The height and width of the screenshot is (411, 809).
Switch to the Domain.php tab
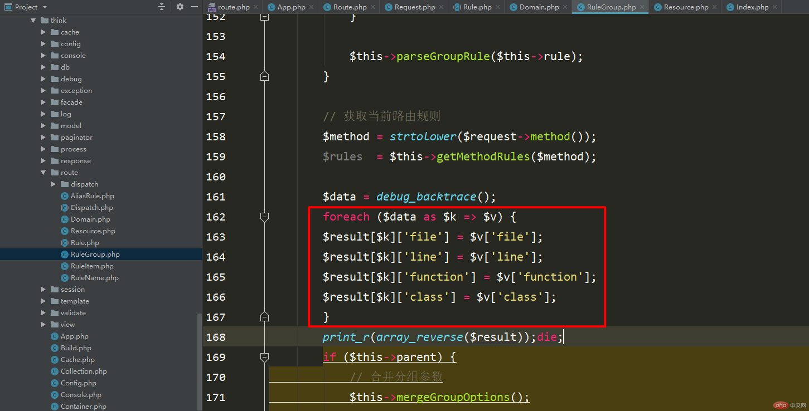(534, 7)
